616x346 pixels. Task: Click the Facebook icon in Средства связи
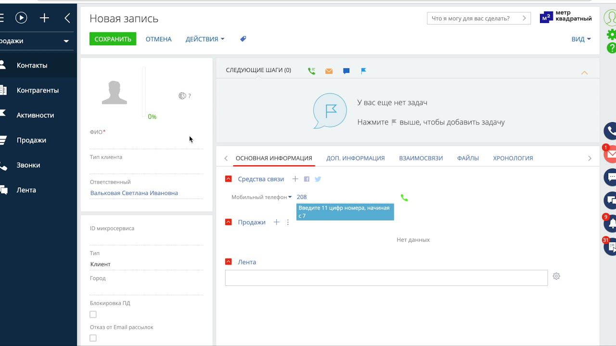[307, 179]
